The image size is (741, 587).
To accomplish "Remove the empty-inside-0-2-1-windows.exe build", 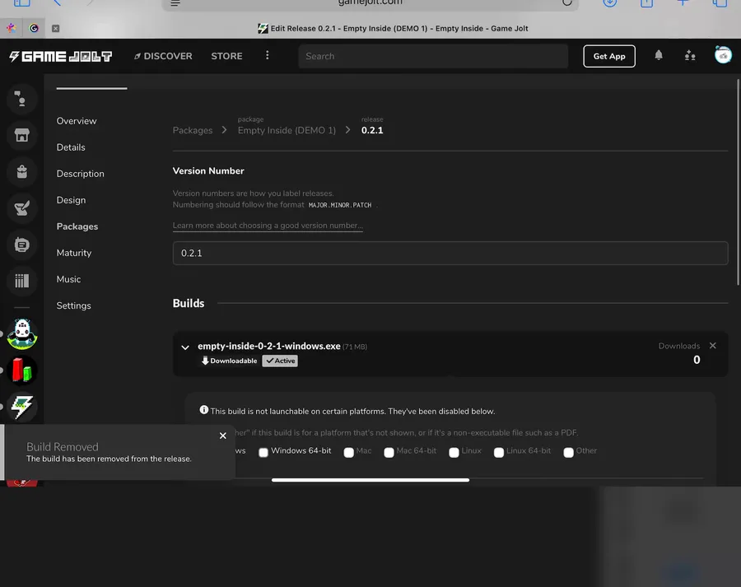I will coord(713,346).
